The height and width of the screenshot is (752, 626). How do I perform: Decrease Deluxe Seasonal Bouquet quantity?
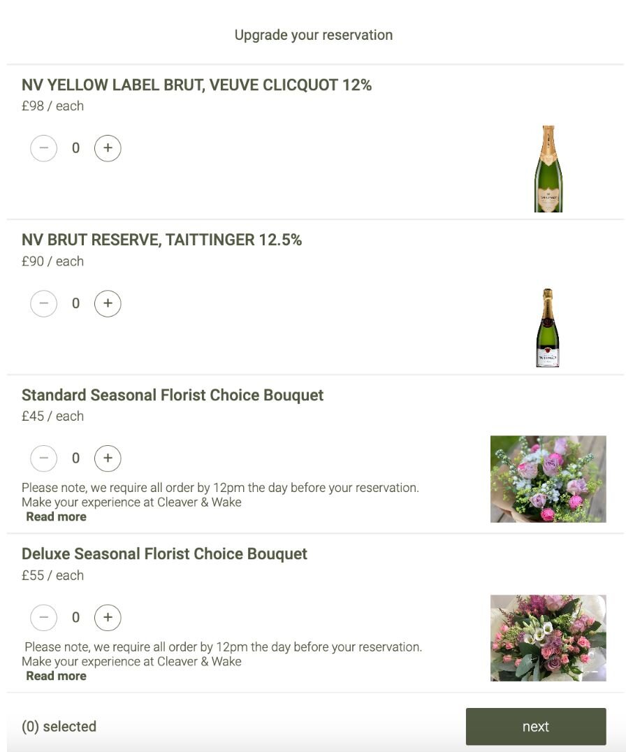coord(44,618)
